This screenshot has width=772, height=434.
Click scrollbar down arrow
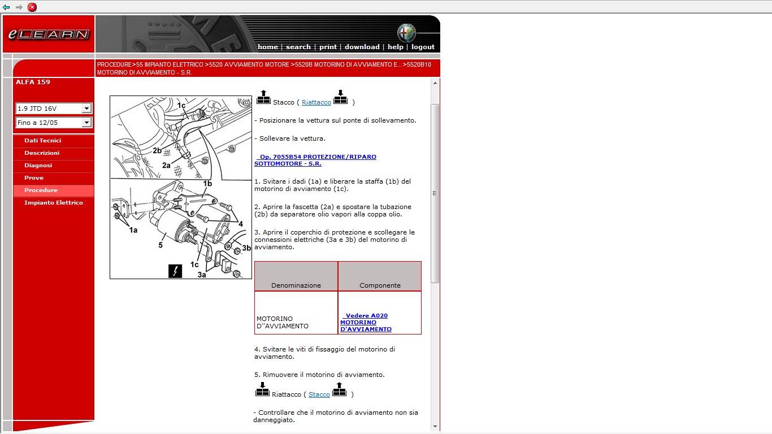[x=435, y=426]
